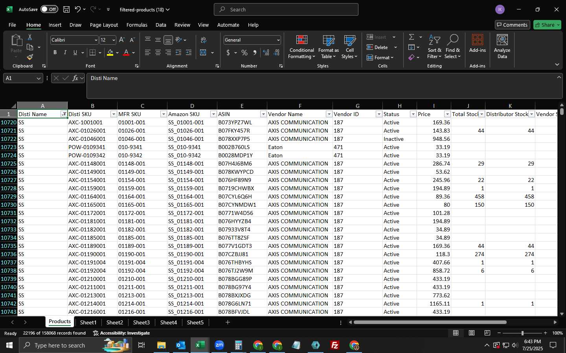The width and height of the screenshot is (566, 353).
Task: Toggle Normal view in status bar
Action: click(456, 333)
